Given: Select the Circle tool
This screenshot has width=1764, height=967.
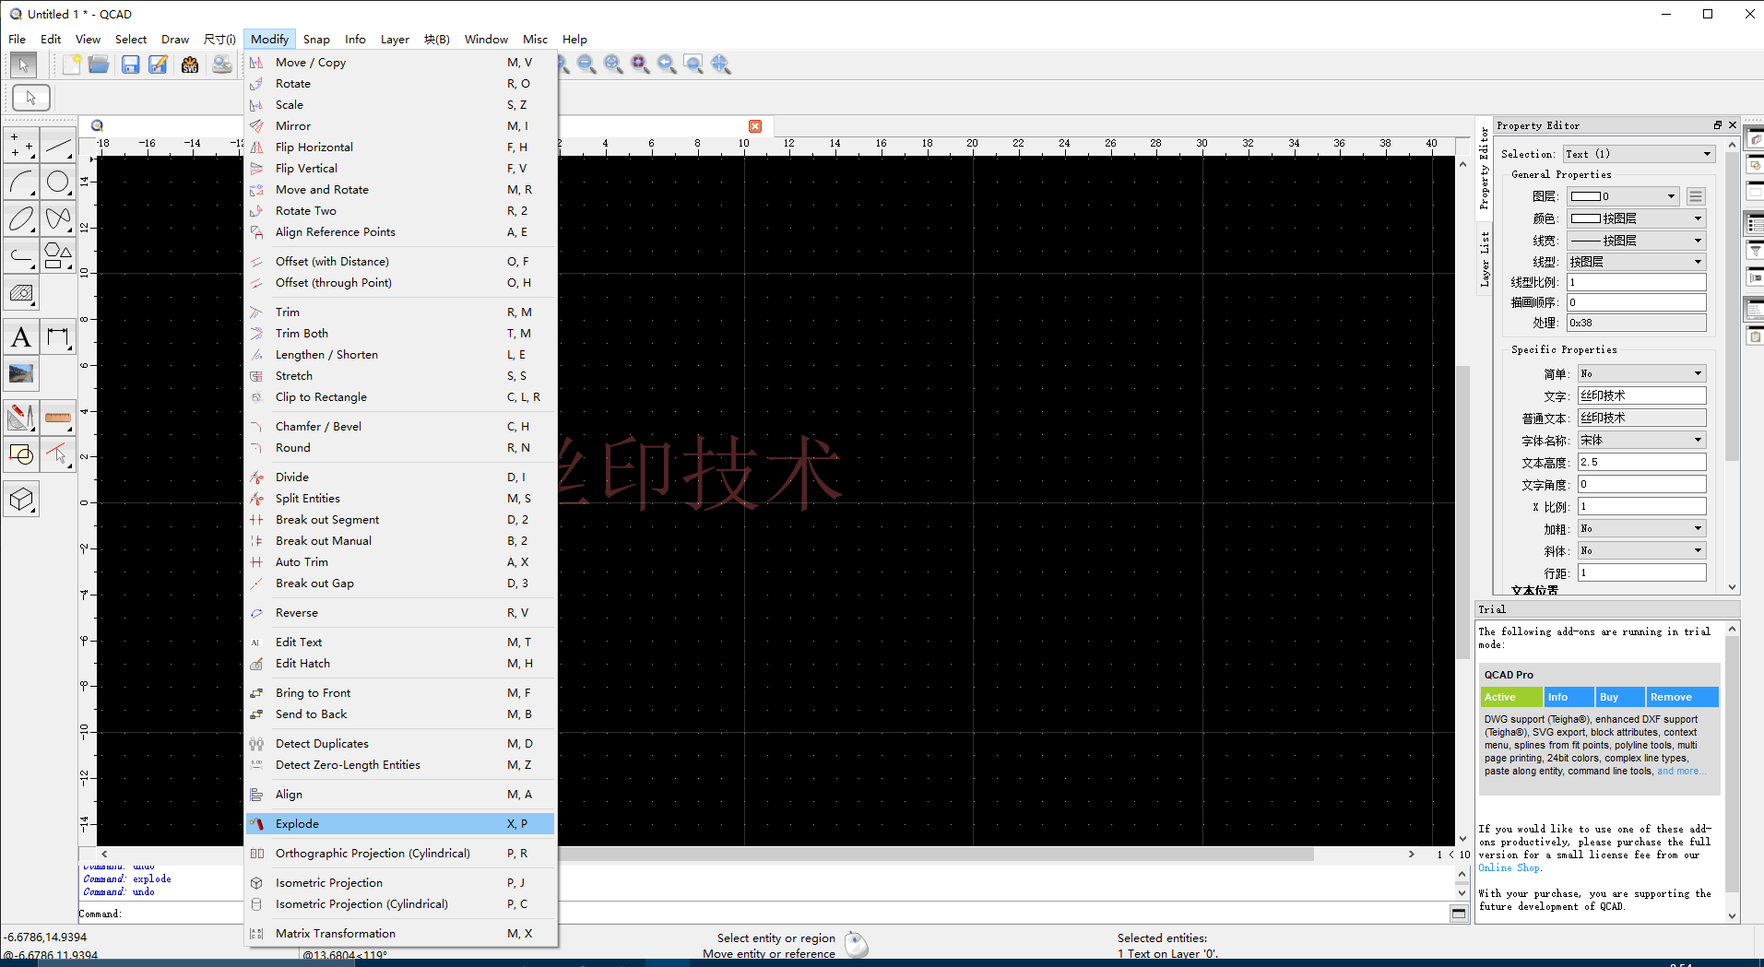Looking at the screenshot, I should point(58,182).
